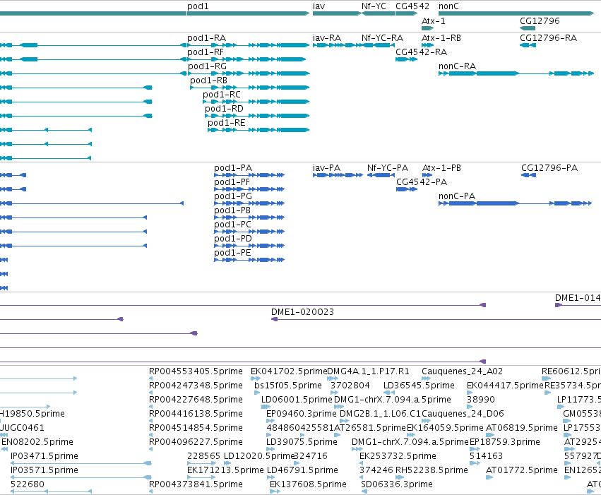
Task: Click the CG12796 gene label
Action: [x=540, y=20]
